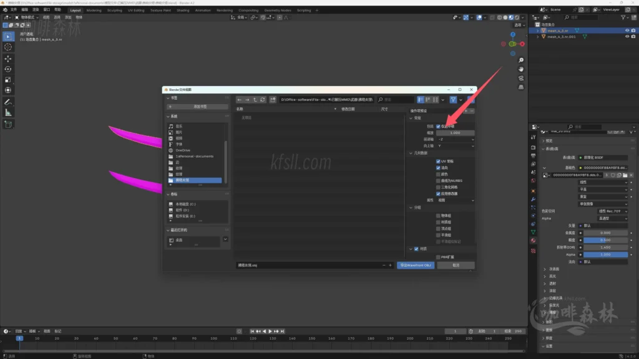Uncheck the UV 坐标 checkbox
This screenshot has width=639, height=359.
[x=439, y=161]
